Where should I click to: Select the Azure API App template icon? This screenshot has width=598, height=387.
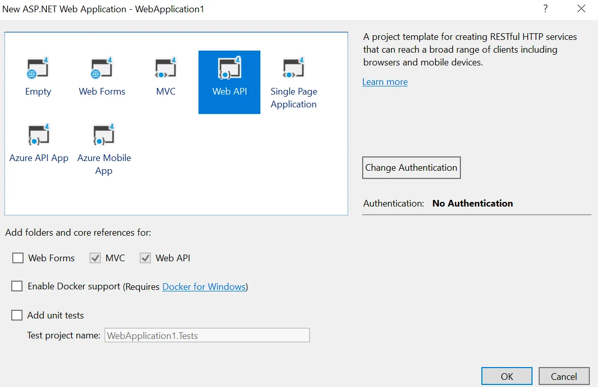(x=38, y=135)
